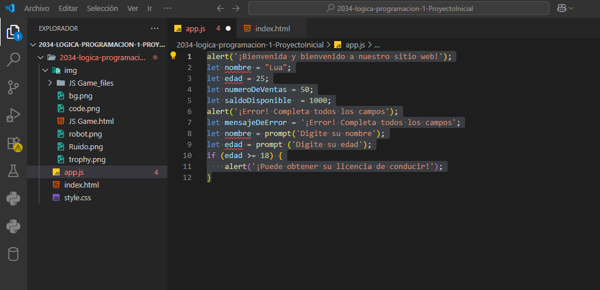Click on let nombre = "Lua" line
The height and width of the screenshot is (290, 600).
(x=249, y=68)
